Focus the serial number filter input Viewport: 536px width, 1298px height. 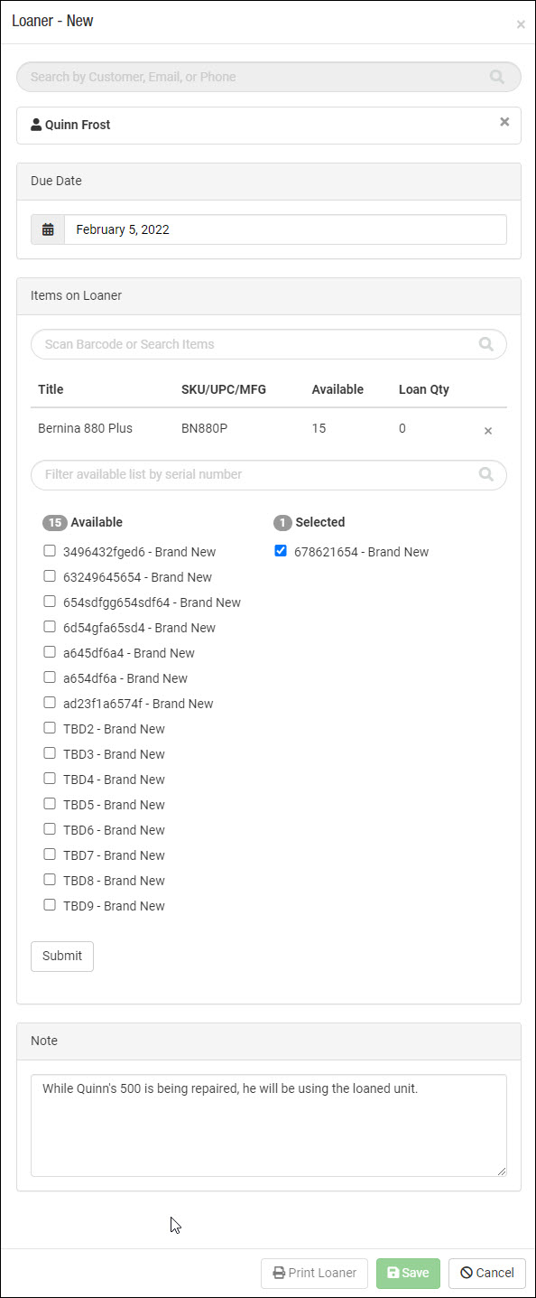click(x=269, y=474)
